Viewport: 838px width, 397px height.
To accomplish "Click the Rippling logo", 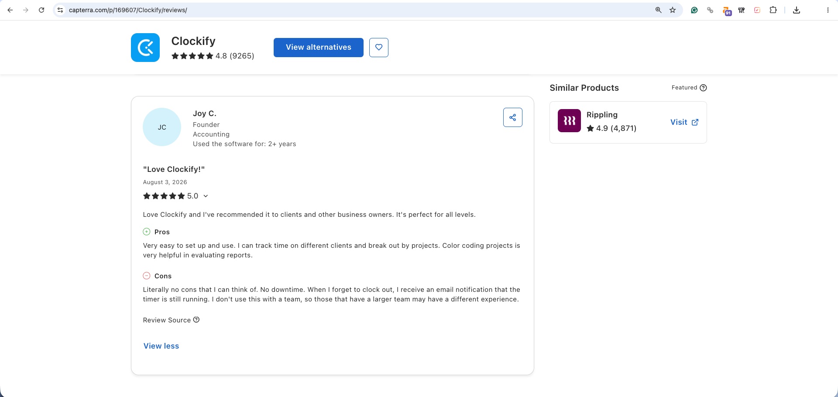I will 569,121.
